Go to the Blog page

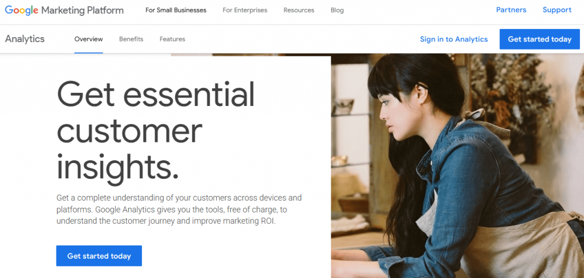337,10
